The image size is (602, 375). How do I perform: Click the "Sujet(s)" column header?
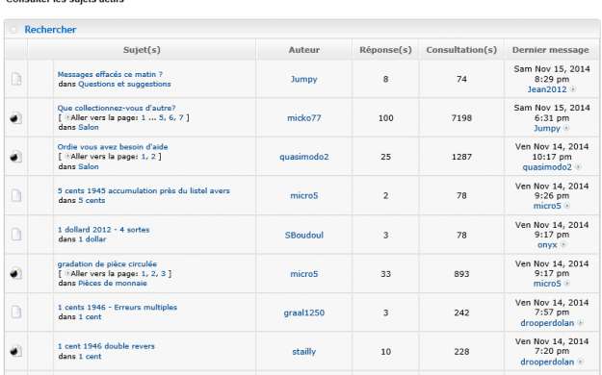click(142, 50)
